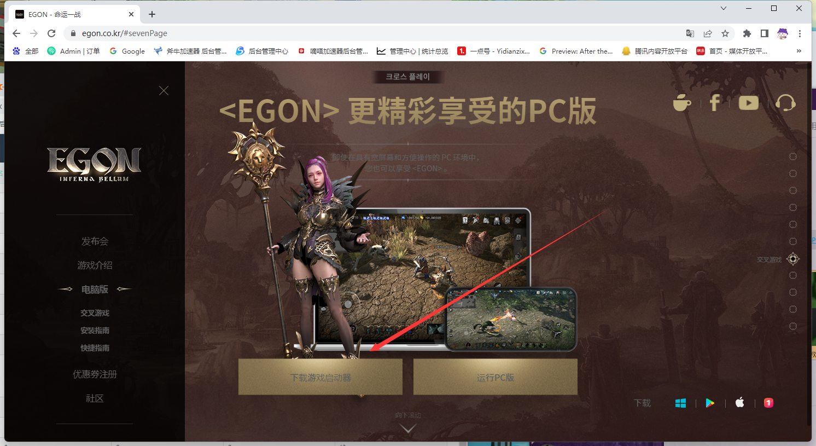
Task: Click the active 交叉游戏 page indicator
Action: tap(793, 259)
